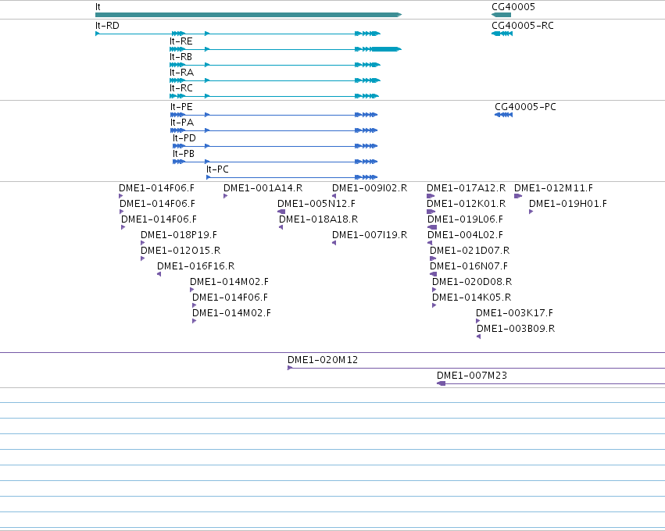
Task: Select the DME1-003B09.R label
Action: [516, 330]
